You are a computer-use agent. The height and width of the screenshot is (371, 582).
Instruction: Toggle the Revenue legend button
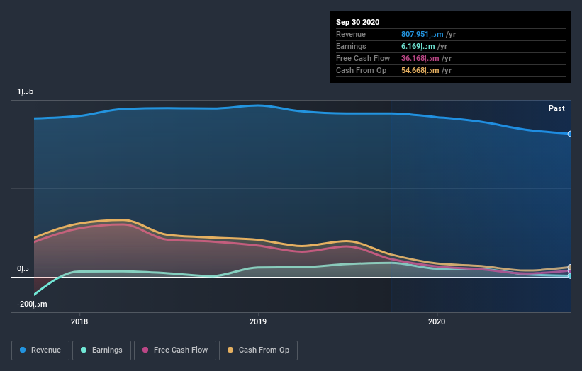coord(40,350)
